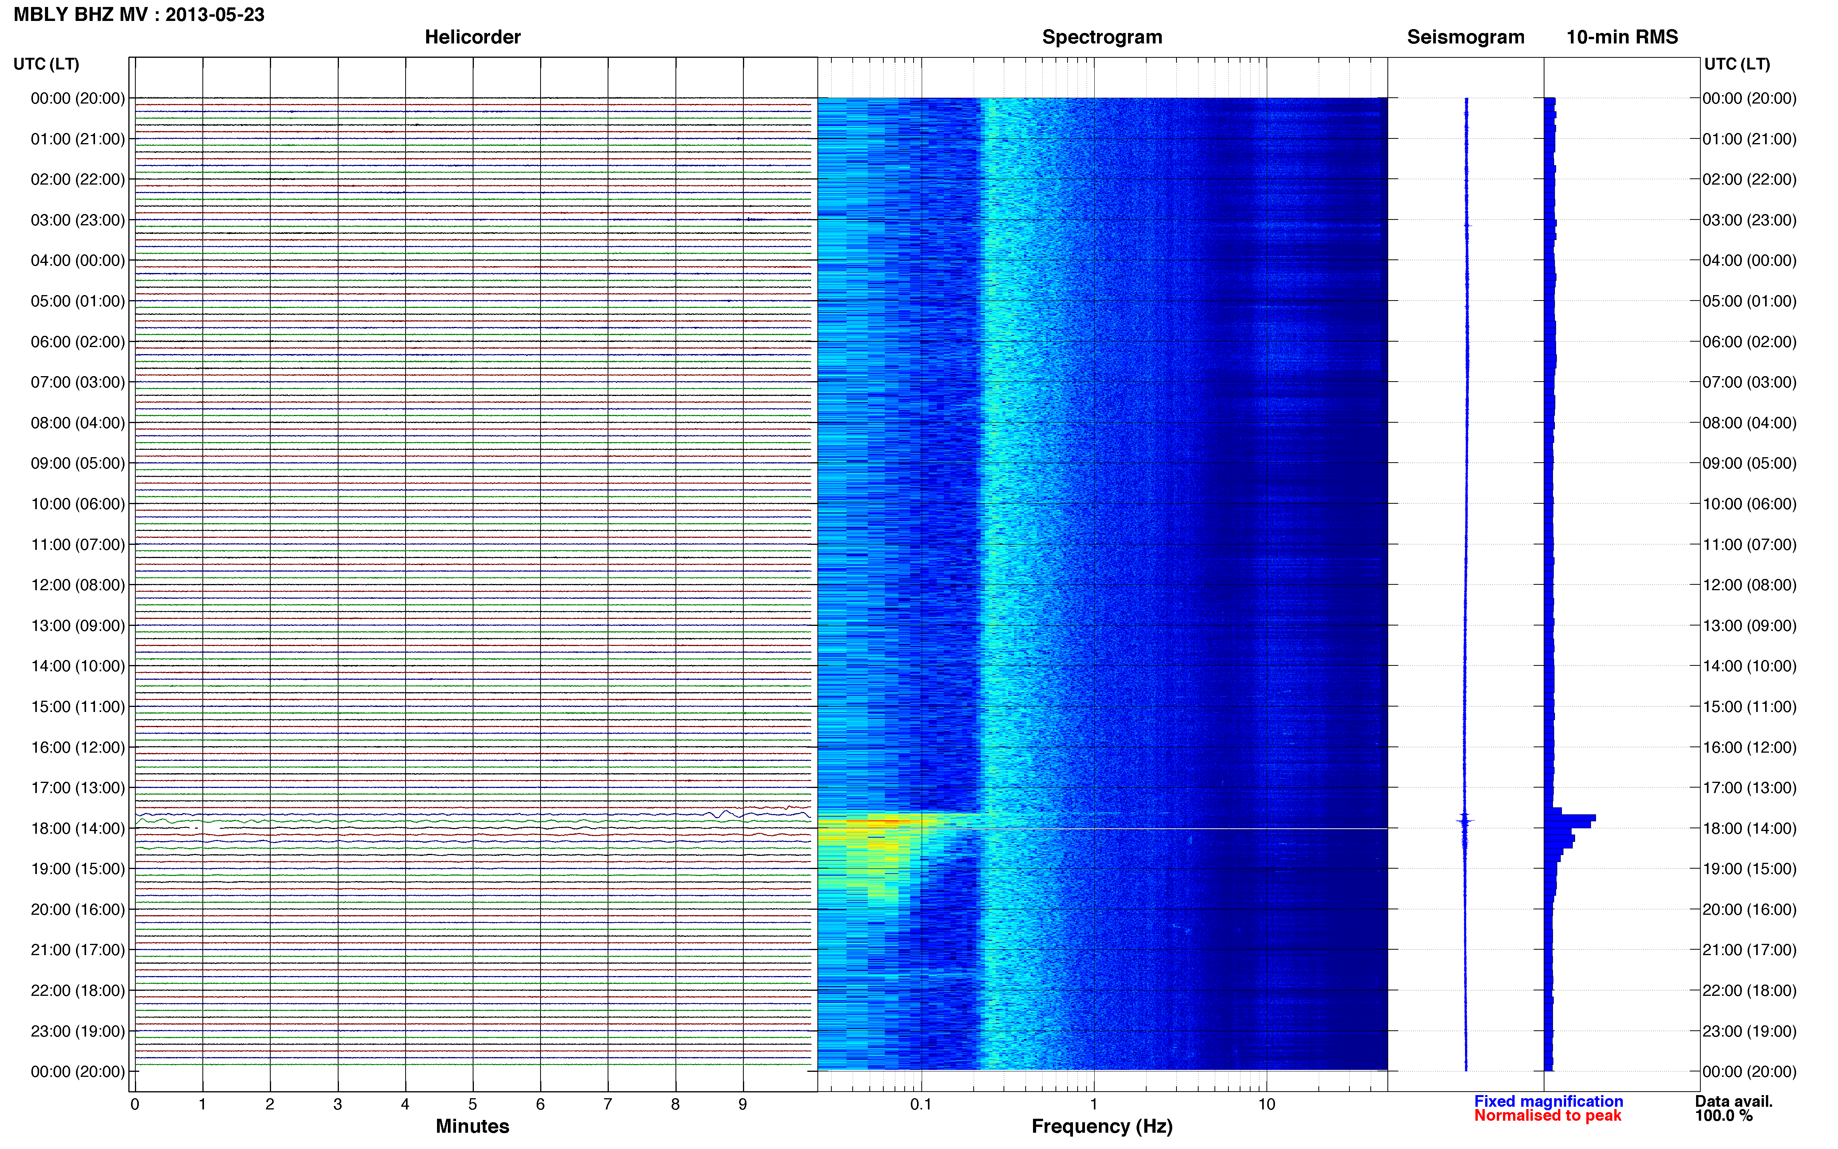The image size is (1838, 1149).
Task: Click right-axis time label "05:00 (01:00)"
Action: coord(1749,302)
